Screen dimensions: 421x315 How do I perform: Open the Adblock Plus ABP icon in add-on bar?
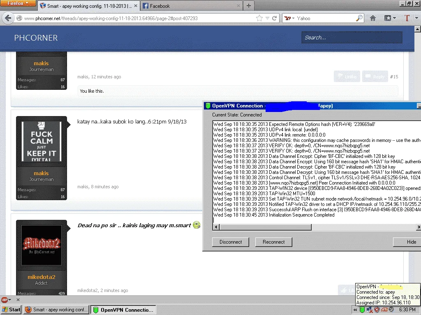4,300
